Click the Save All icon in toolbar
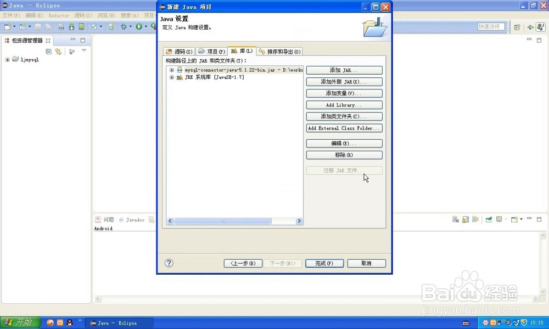The height and width of the screenshot is (329, 549). point(48,26)
